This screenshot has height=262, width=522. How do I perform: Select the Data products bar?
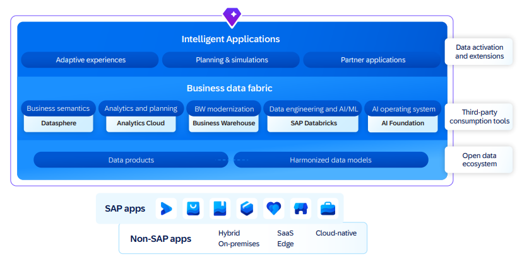tap(131, 160)
